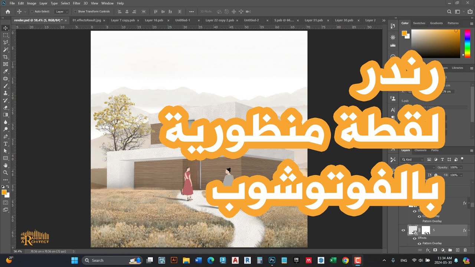The image size is (475, 267).
Task: Collapse effects of layer S
Action: pyautogui.click(x=469, y=230)
